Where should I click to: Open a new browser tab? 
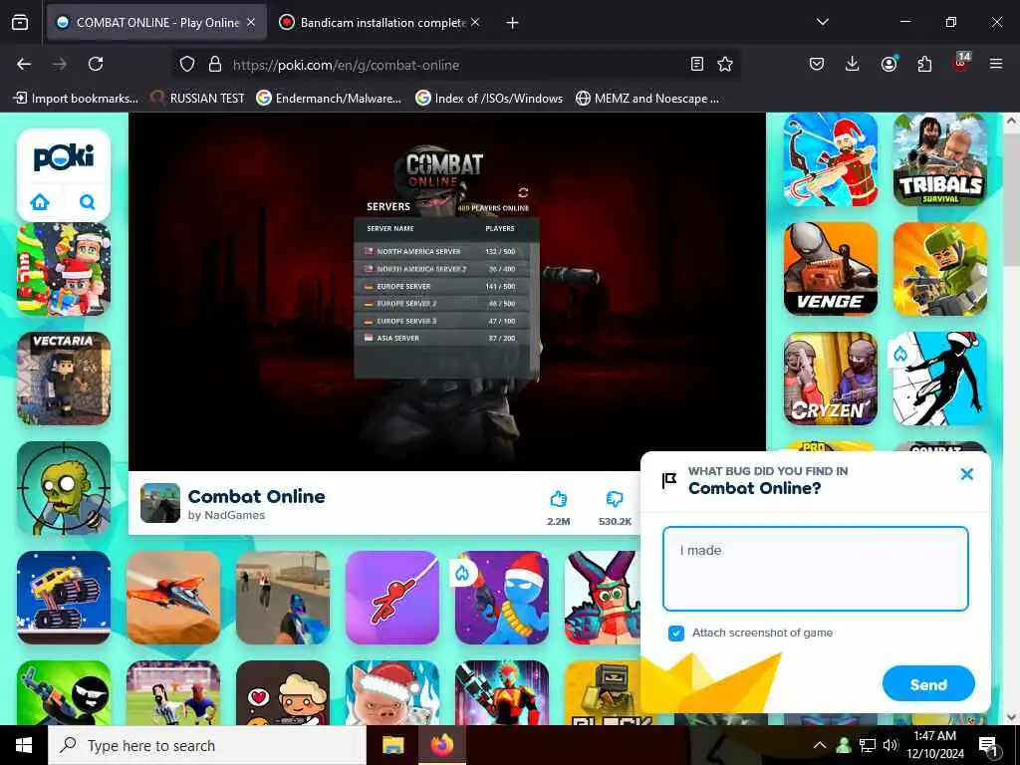point(512,23)
